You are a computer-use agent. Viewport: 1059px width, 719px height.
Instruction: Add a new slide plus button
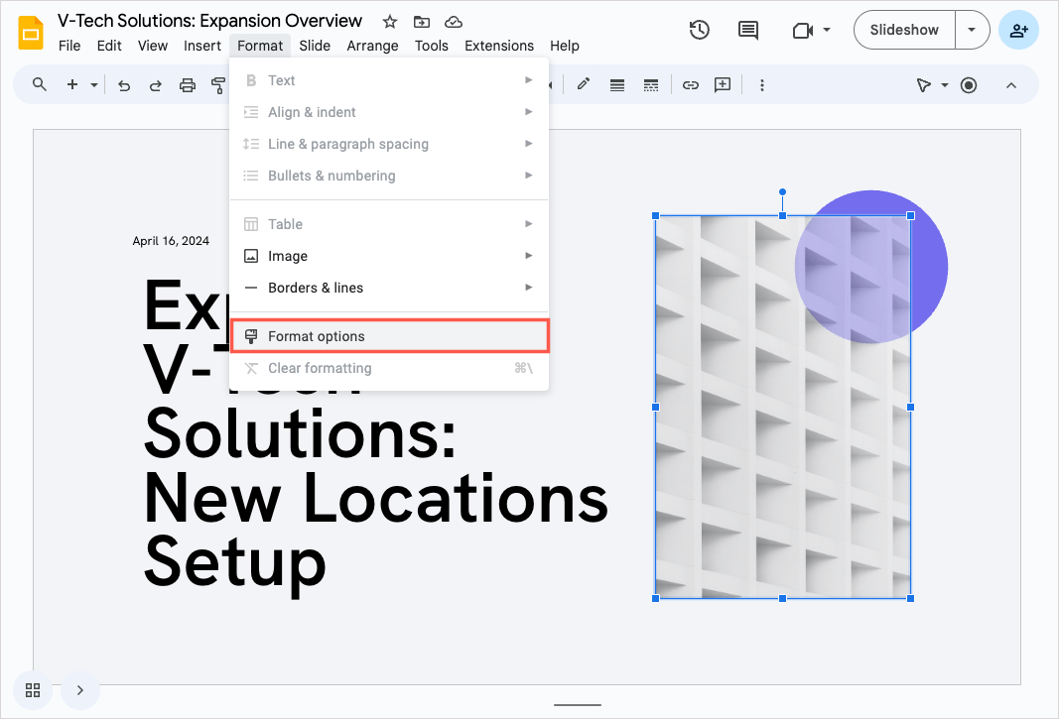point(72,84)
